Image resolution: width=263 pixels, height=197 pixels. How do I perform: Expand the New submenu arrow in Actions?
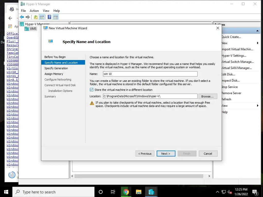click(258, 43)
